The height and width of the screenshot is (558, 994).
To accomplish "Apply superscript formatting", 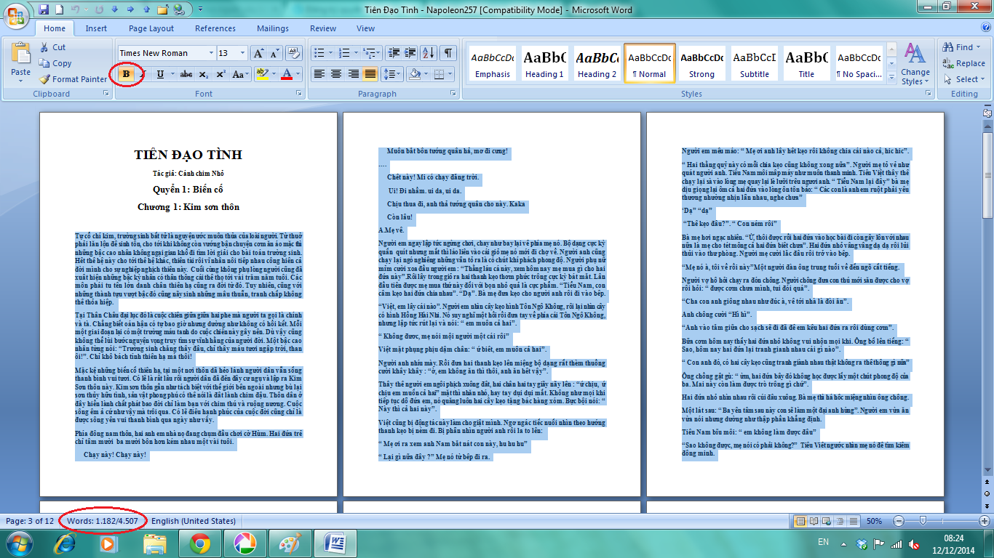I will (x=220, y=74).
